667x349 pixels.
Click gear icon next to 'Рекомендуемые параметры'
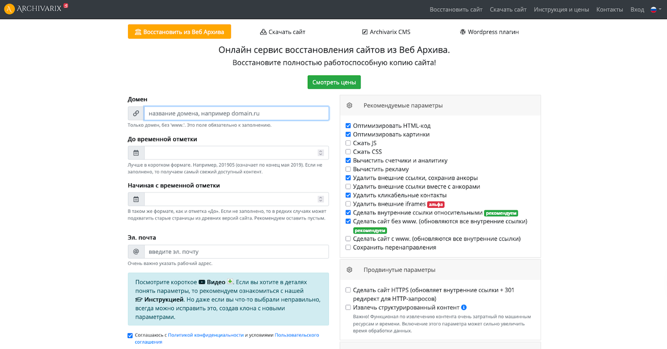click(x=350, y=105)
